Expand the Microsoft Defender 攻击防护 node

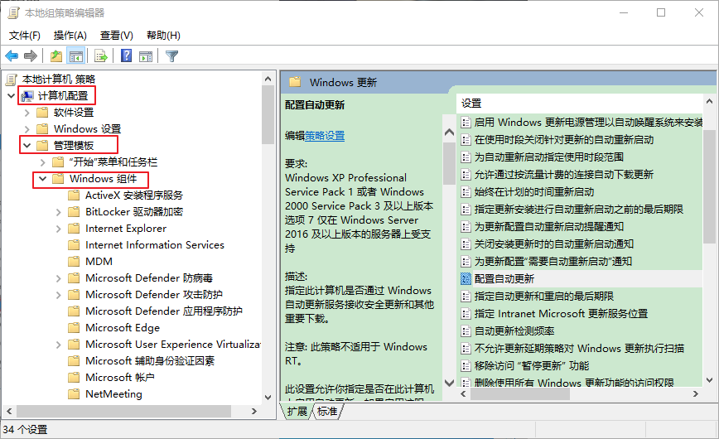[x=58, y=295]
